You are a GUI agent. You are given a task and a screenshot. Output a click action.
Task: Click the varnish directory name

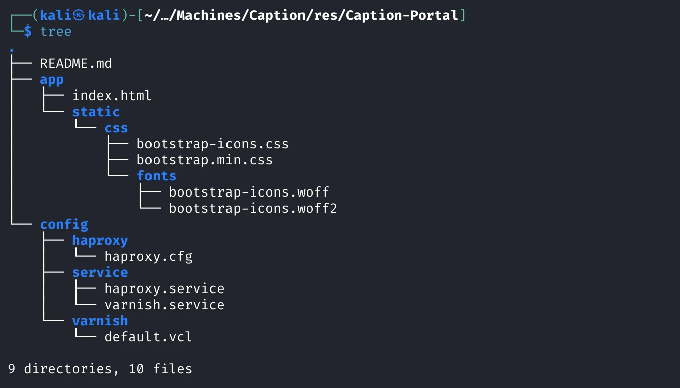100,321
